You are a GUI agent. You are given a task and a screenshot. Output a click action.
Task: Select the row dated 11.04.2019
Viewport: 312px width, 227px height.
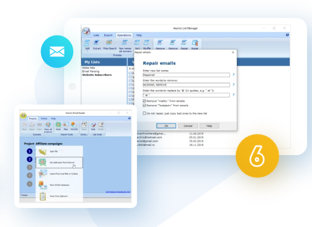170,134
